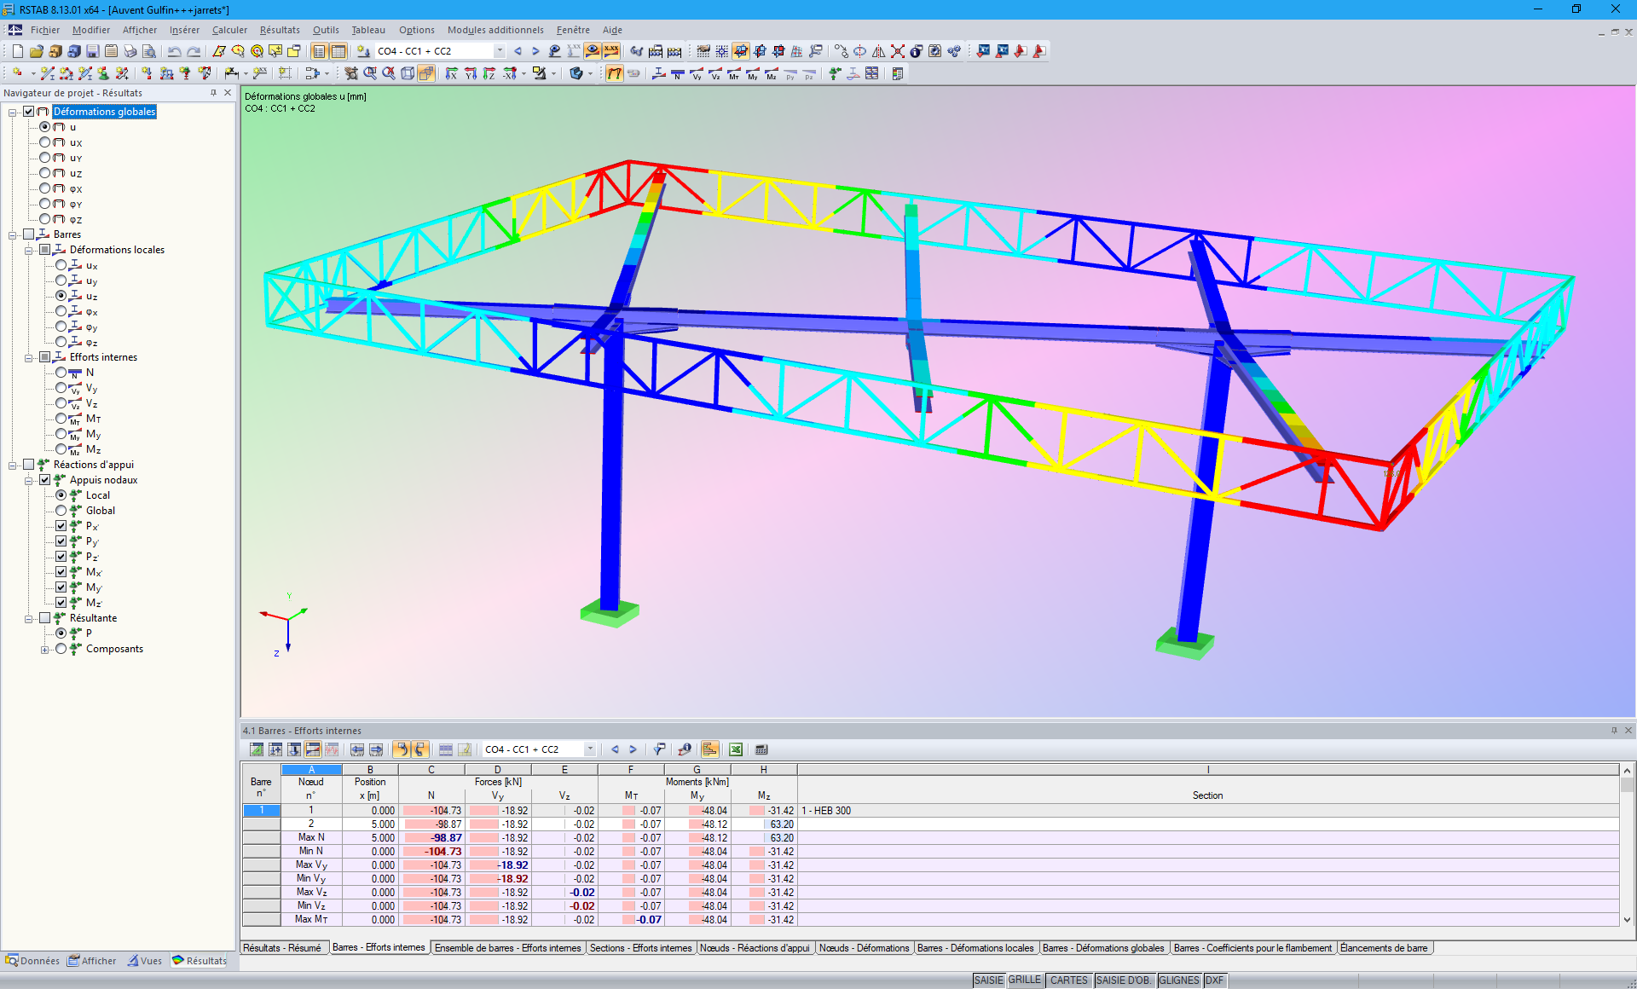Click the GRILLE status bar button
The height and width of the screenshot is (989, 1637).
coord(1024,980)
